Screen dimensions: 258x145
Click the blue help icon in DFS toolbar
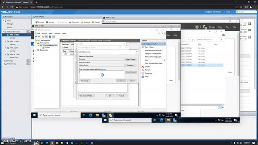[x=50, y=37]
